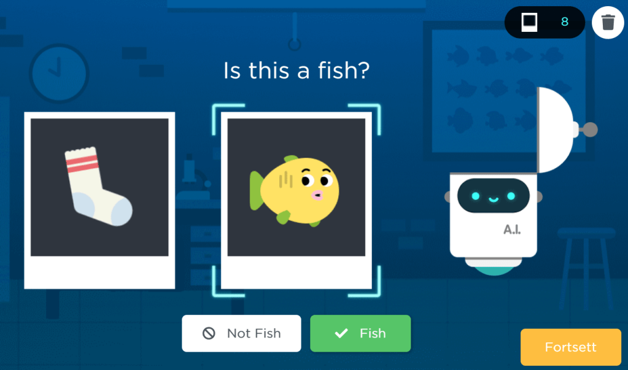The width and height of the screenshot is (628, 370).
Task: Label the image as Not Fish
Action: pos(241,333)
